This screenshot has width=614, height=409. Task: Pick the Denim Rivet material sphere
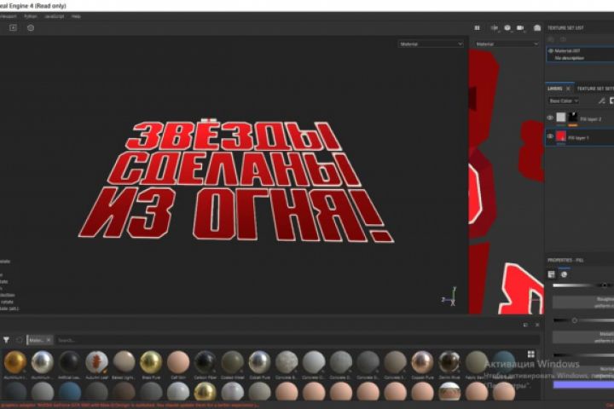449,362
